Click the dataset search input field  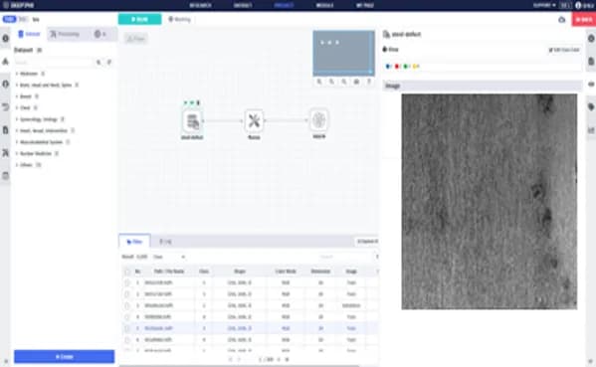pos(54,63)
